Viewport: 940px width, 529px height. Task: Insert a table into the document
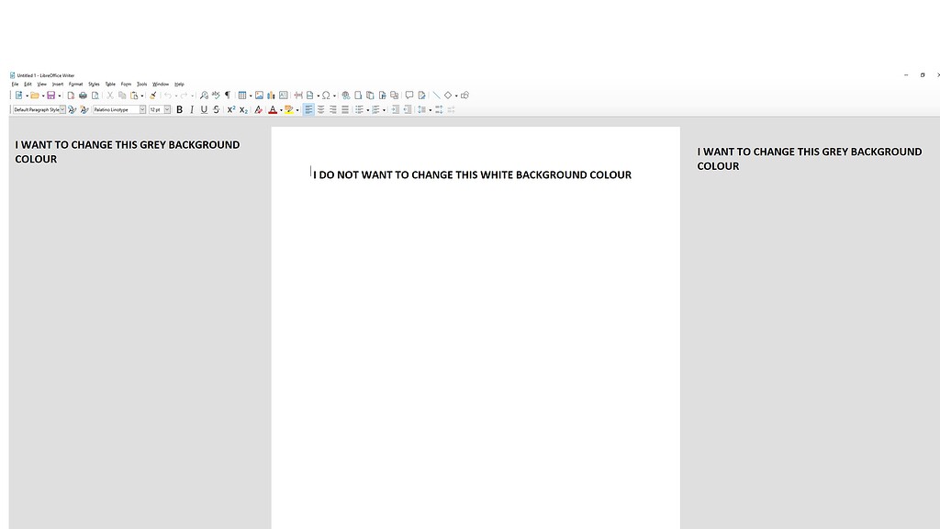(x=242, y=95)
